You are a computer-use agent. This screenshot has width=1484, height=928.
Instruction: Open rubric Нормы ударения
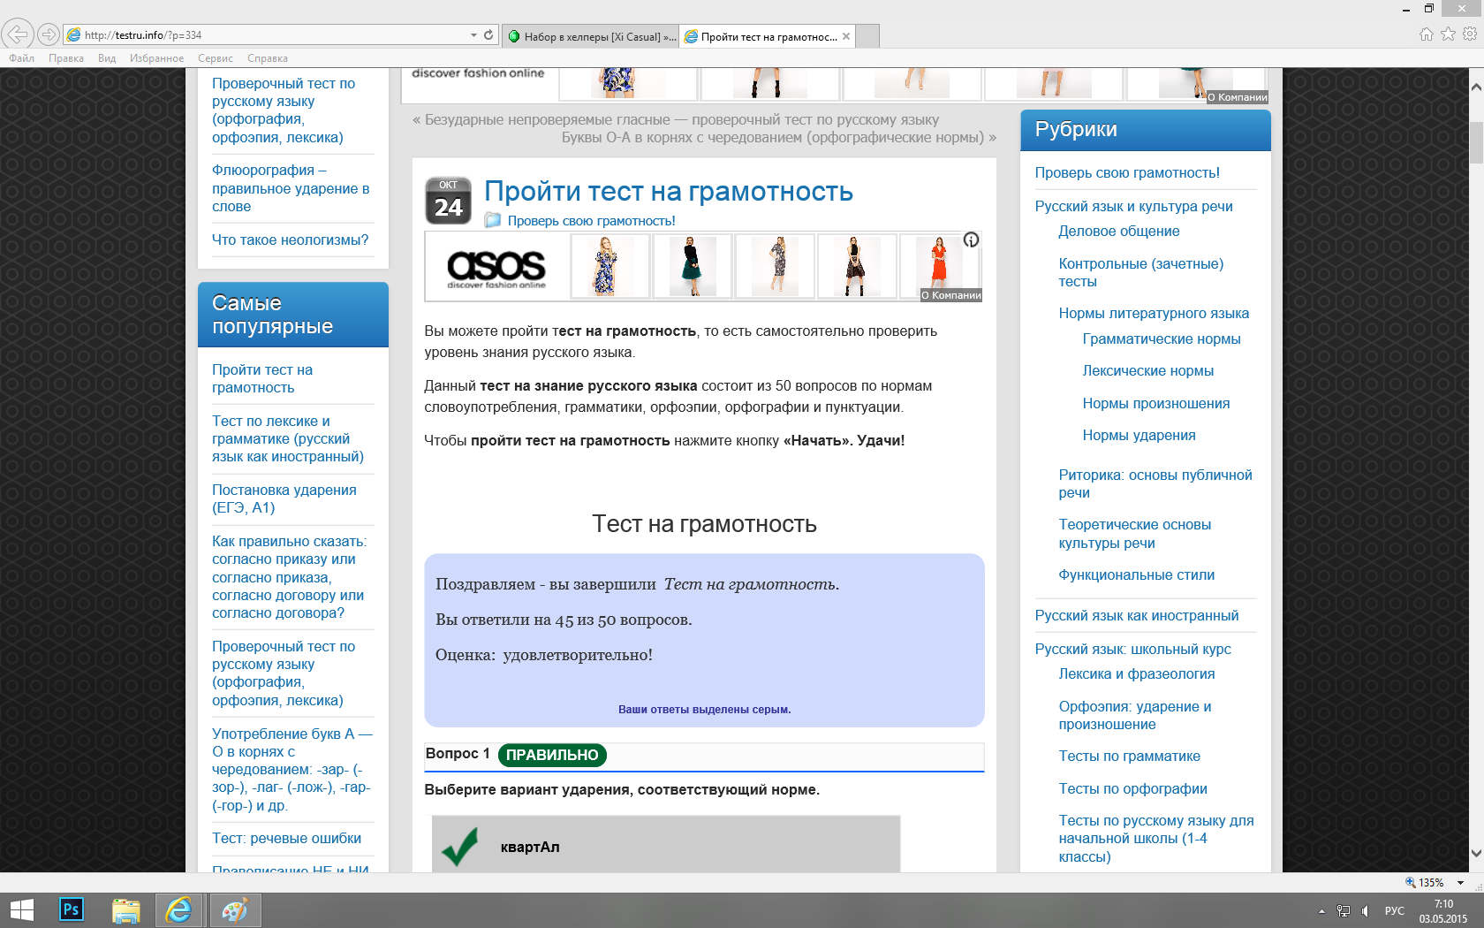coord(1139,435)
